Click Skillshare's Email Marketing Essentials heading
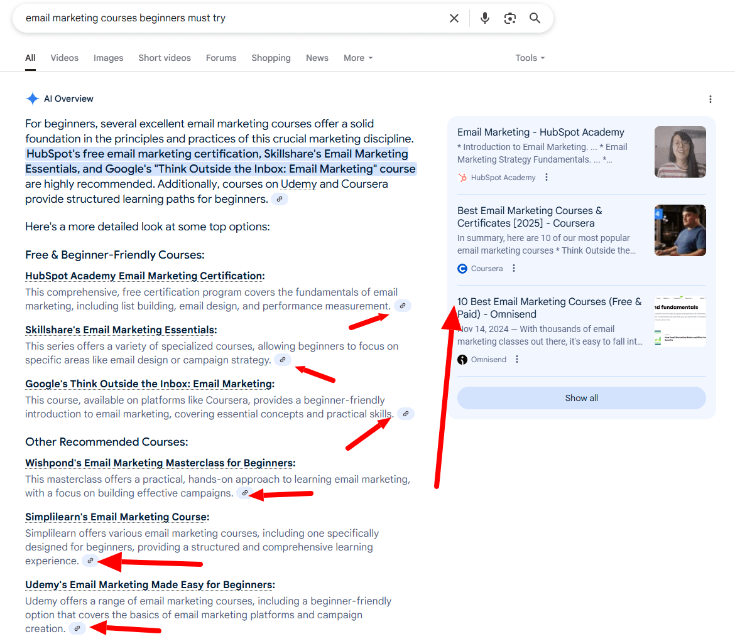The height and width of the screenshot is (639, 735). [121, 330]
